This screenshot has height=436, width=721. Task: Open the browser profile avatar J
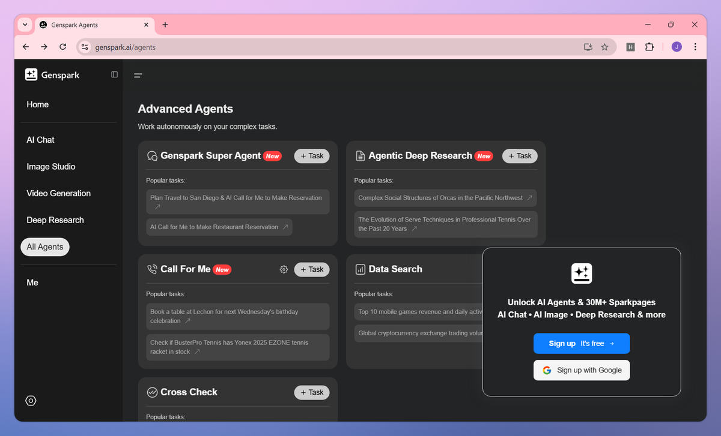(677, 47)
